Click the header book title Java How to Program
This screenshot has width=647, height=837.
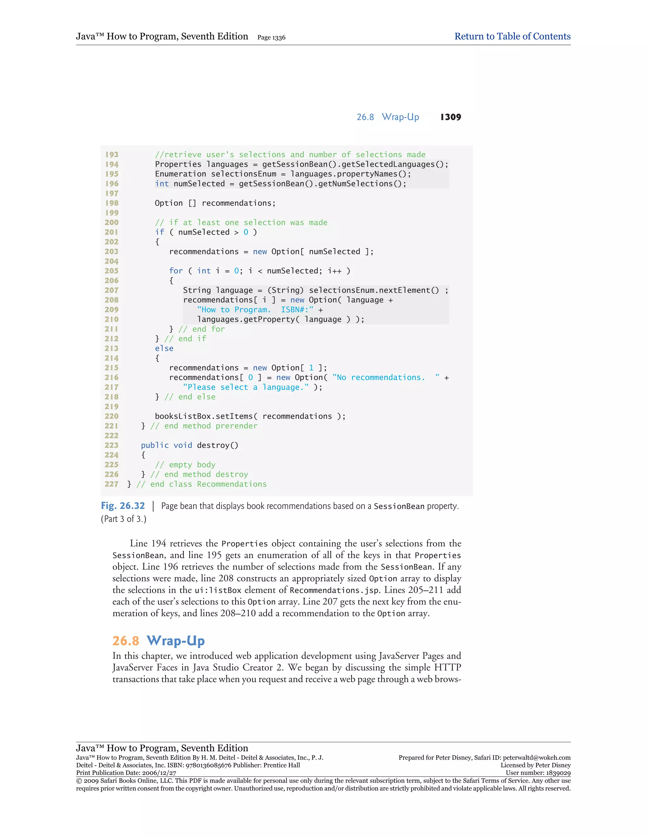click(162, 36)
